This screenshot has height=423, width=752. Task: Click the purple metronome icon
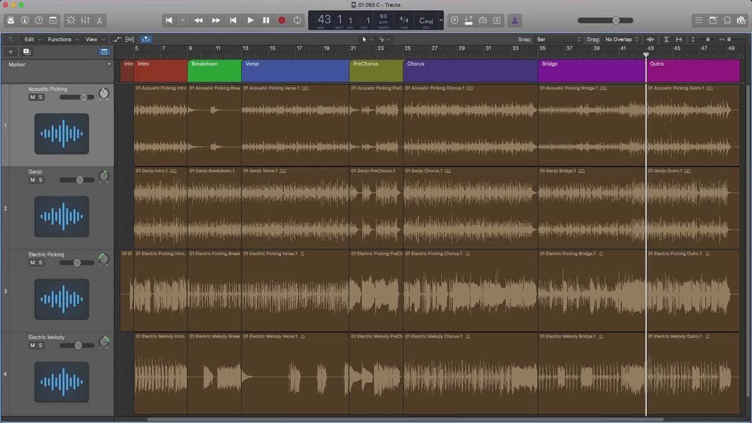tap(514, 20)
